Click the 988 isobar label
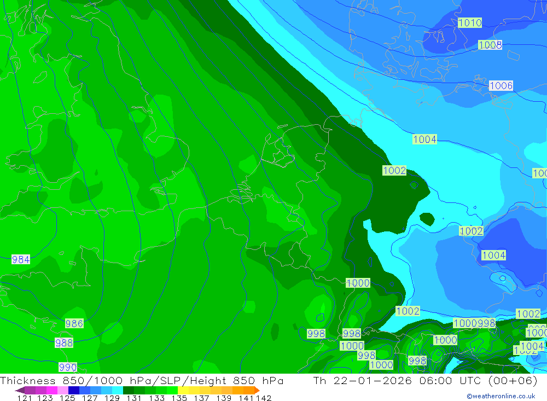547x401 pixels. coord(64,342)
